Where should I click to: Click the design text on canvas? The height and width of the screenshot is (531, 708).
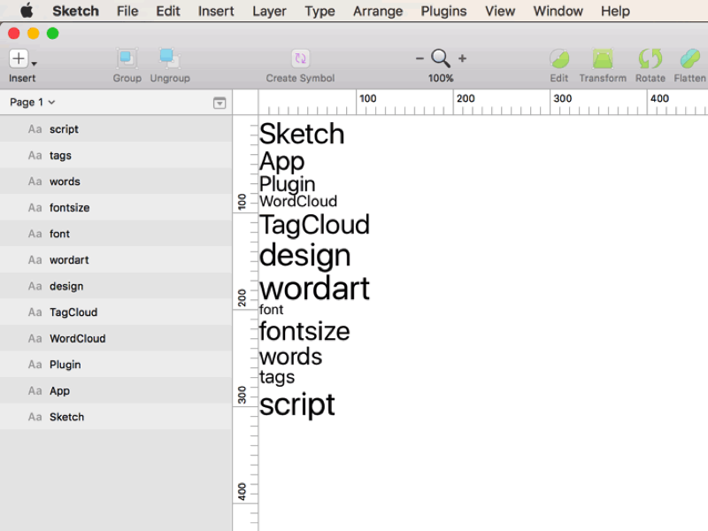[x=304, y=256]
